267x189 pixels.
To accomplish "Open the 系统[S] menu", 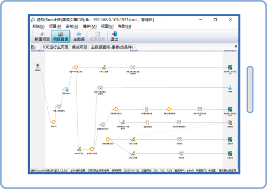I will click(x=38, y=26).
